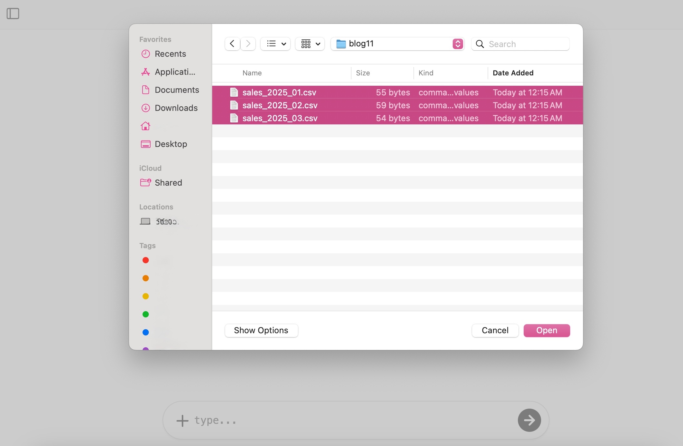Click the Open button
The height and width of the screenshot is (446, 683).
[x=547, y=331]
